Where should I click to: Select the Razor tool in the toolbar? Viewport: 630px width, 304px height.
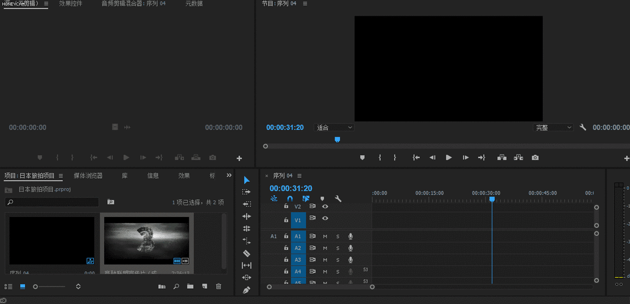point(247,253)
